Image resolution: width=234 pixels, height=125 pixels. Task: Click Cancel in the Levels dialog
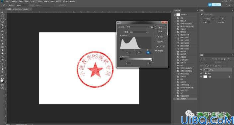pyautogui.click(x=160, y=32)
